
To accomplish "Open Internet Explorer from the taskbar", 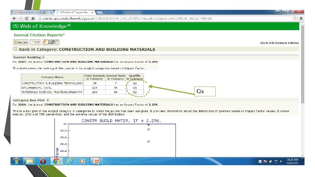I will coord(70,161).
